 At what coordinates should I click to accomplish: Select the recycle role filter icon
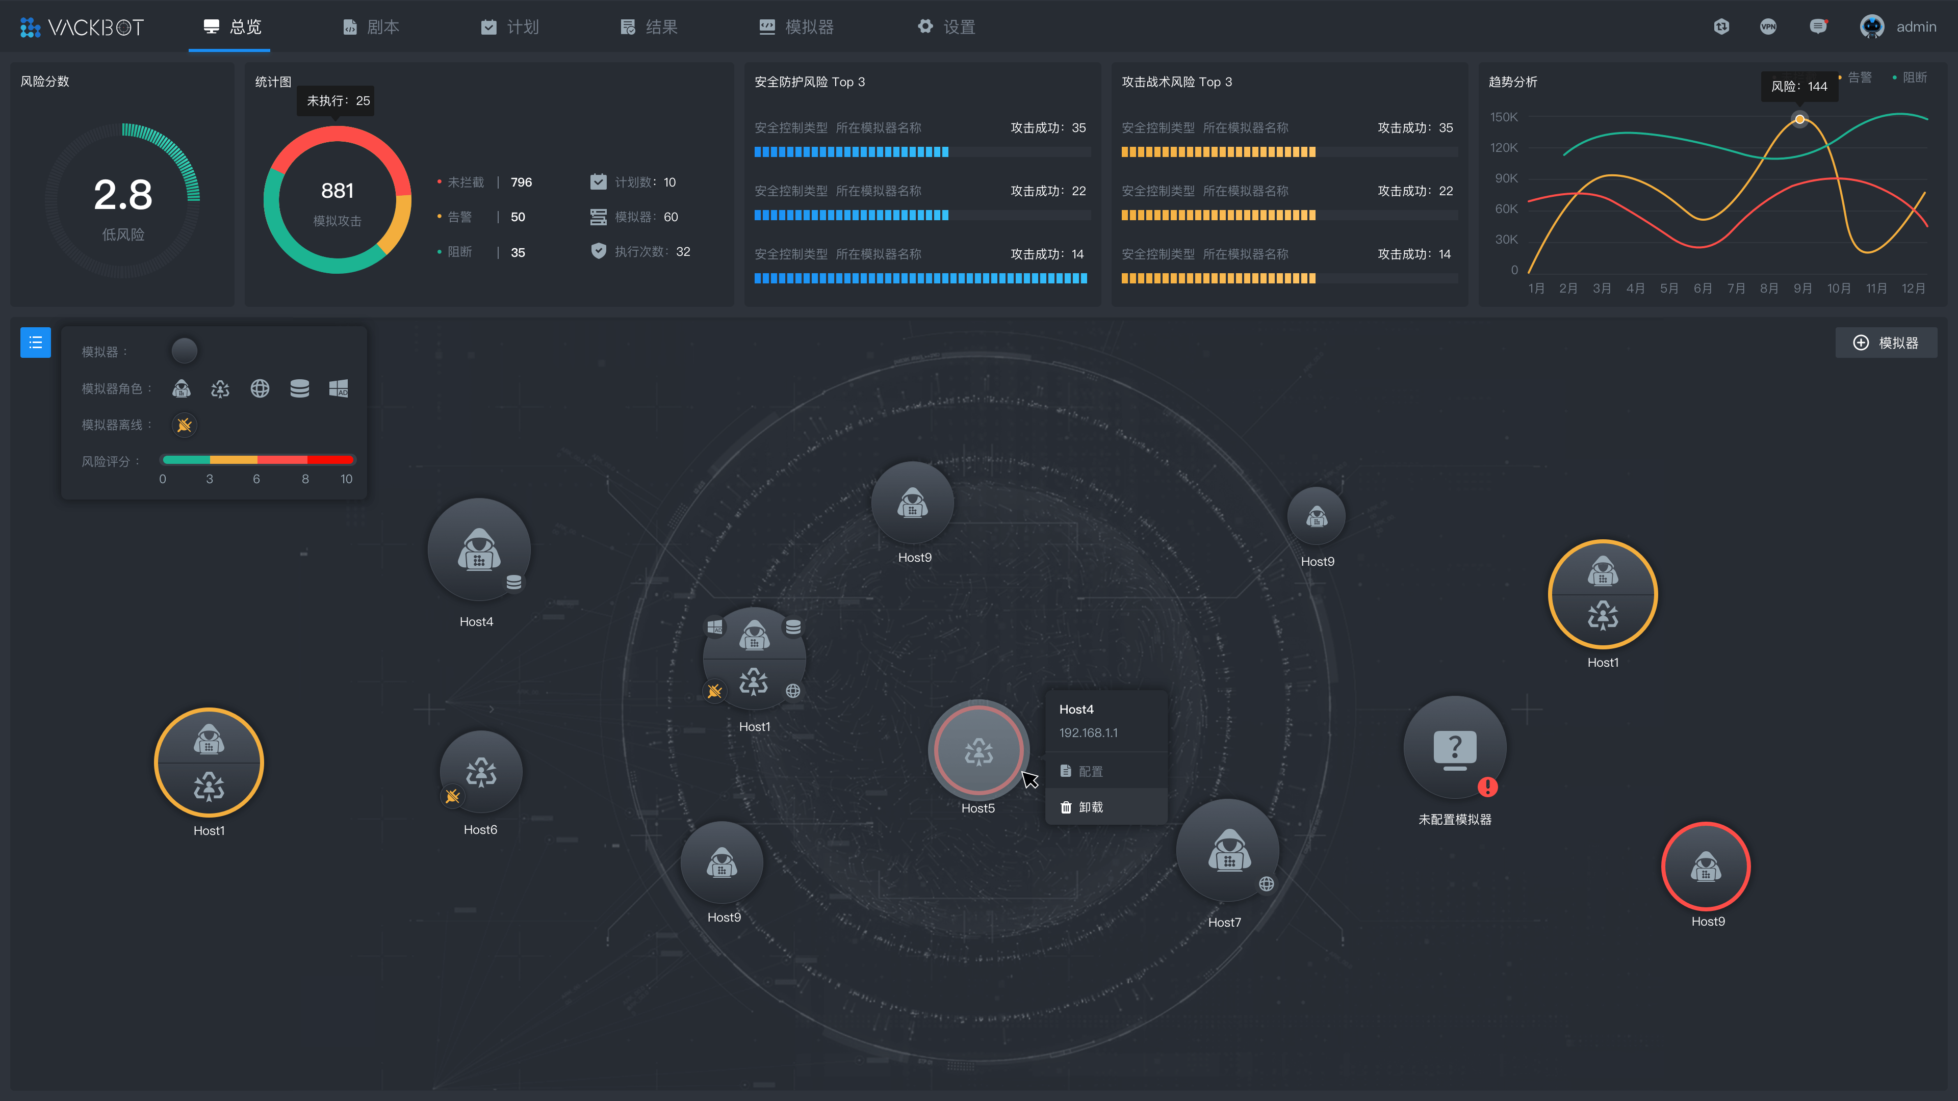pyautogui.click(x=220, y=389)
